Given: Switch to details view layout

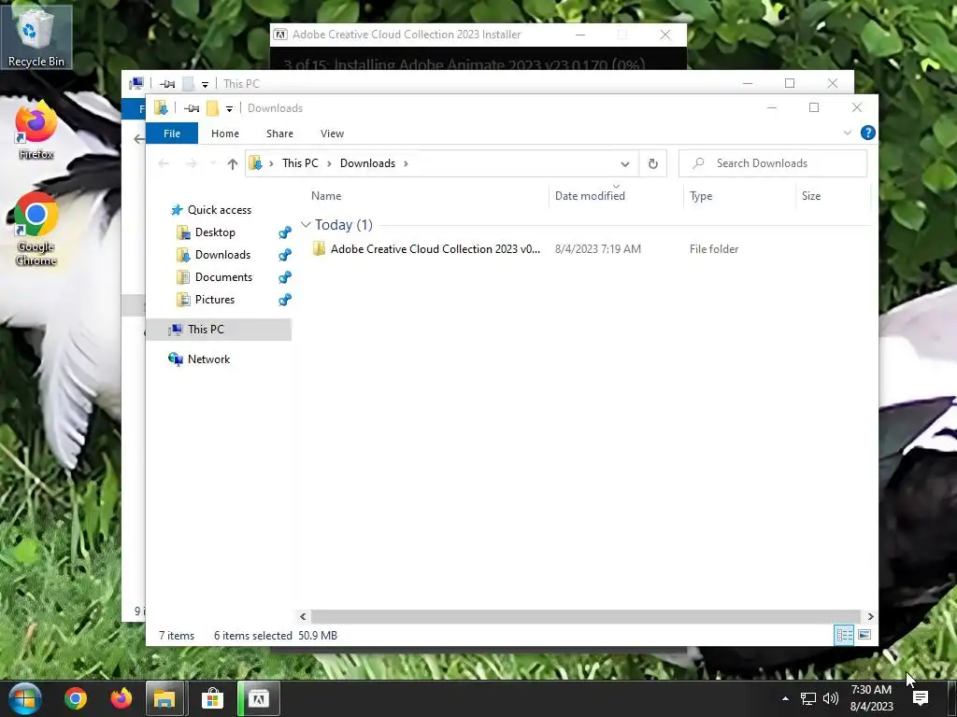Looking at the screenshot, I should (x=844, y=635).
